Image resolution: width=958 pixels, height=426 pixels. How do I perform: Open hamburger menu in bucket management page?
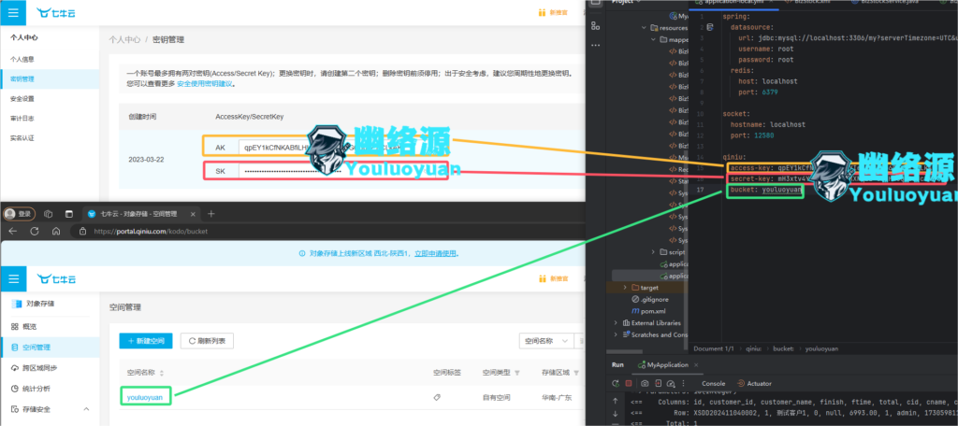tap(13, 279)
